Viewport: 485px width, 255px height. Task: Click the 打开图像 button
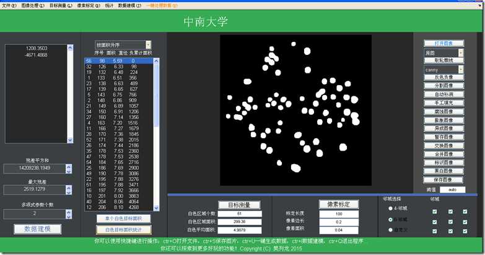(x=443, y=43)
